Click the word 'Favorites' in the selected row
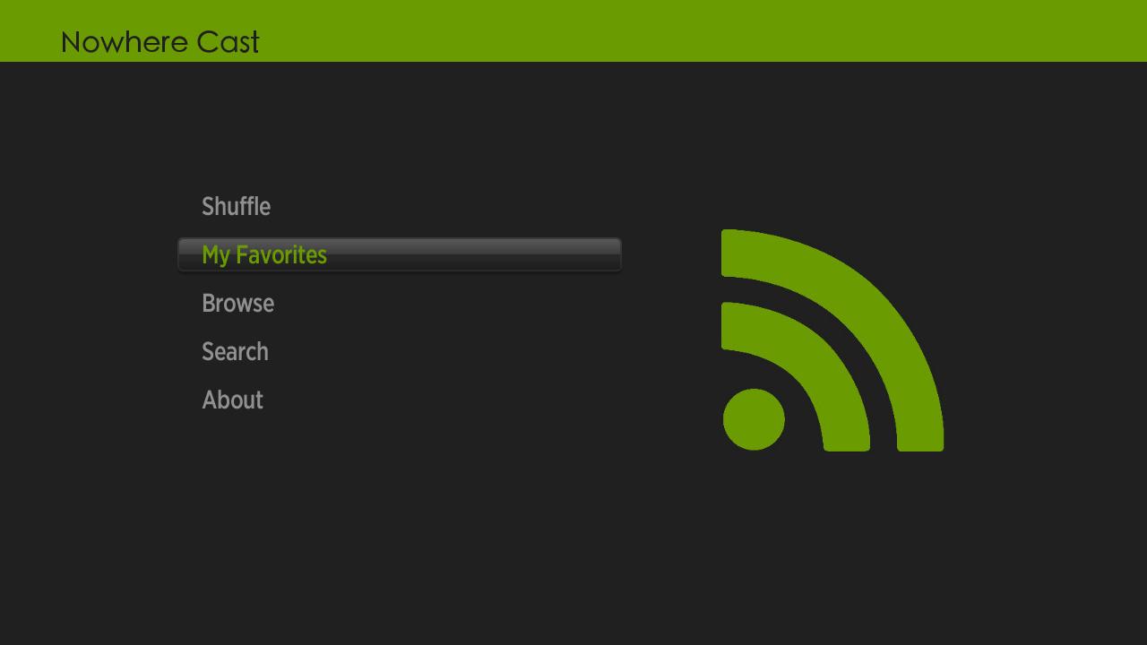The width and height of the screenshot is (1147, 645). pos(280,255)
